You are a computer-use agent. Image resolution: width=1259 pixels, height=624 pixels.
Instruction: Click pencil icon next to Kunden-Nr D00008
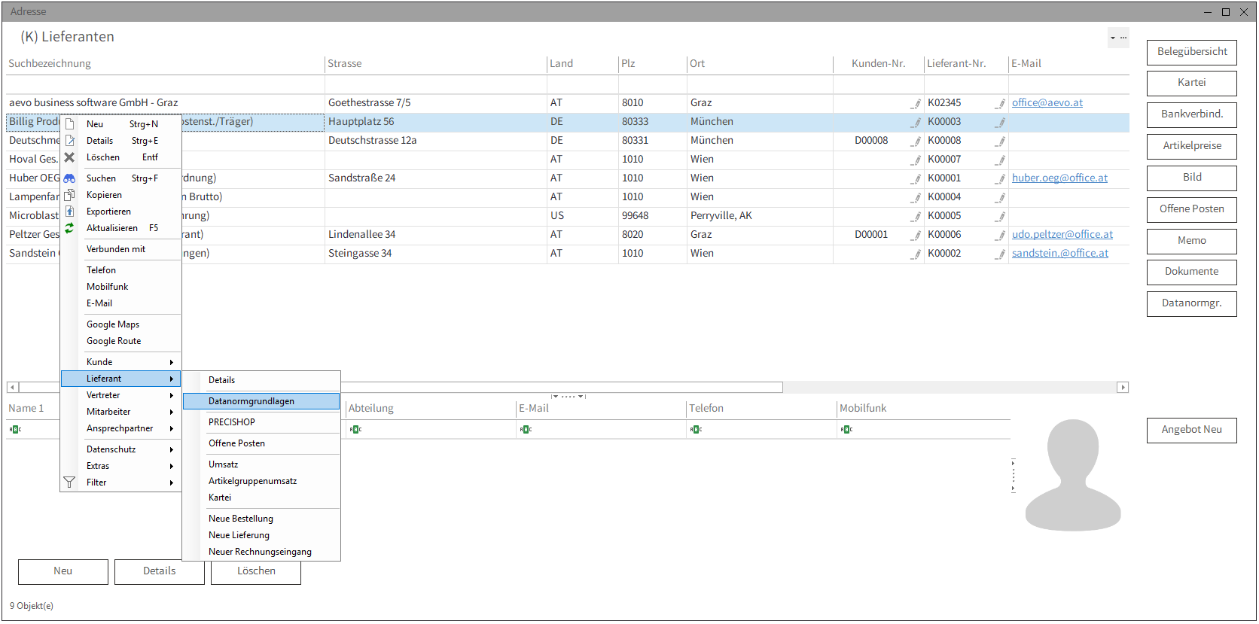point(916,141)
